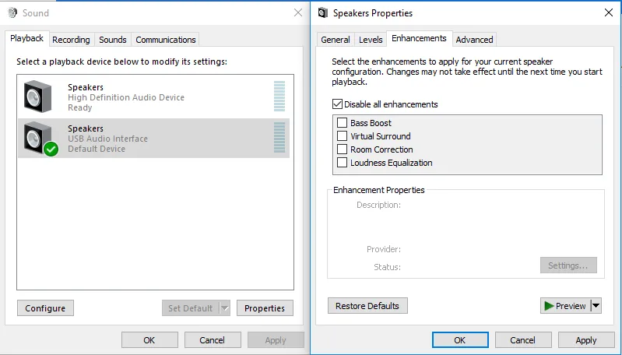The width and height of the screenshot is (622, 355).
Task: Open the Levels tab
Action: click(x=371, y=40)
